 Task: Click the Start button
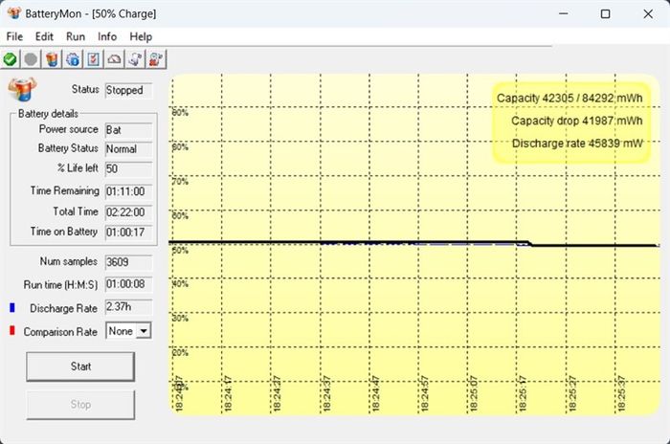tap(80, 366)
